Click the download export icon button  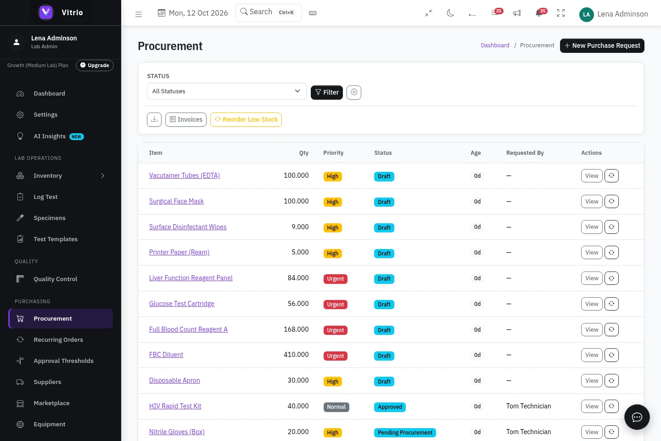[x=154, y=119]
